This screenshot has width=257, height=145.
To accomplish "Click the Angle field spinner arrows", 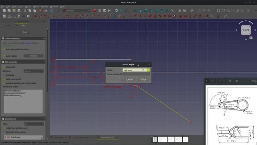I will (x=149, y=70).
